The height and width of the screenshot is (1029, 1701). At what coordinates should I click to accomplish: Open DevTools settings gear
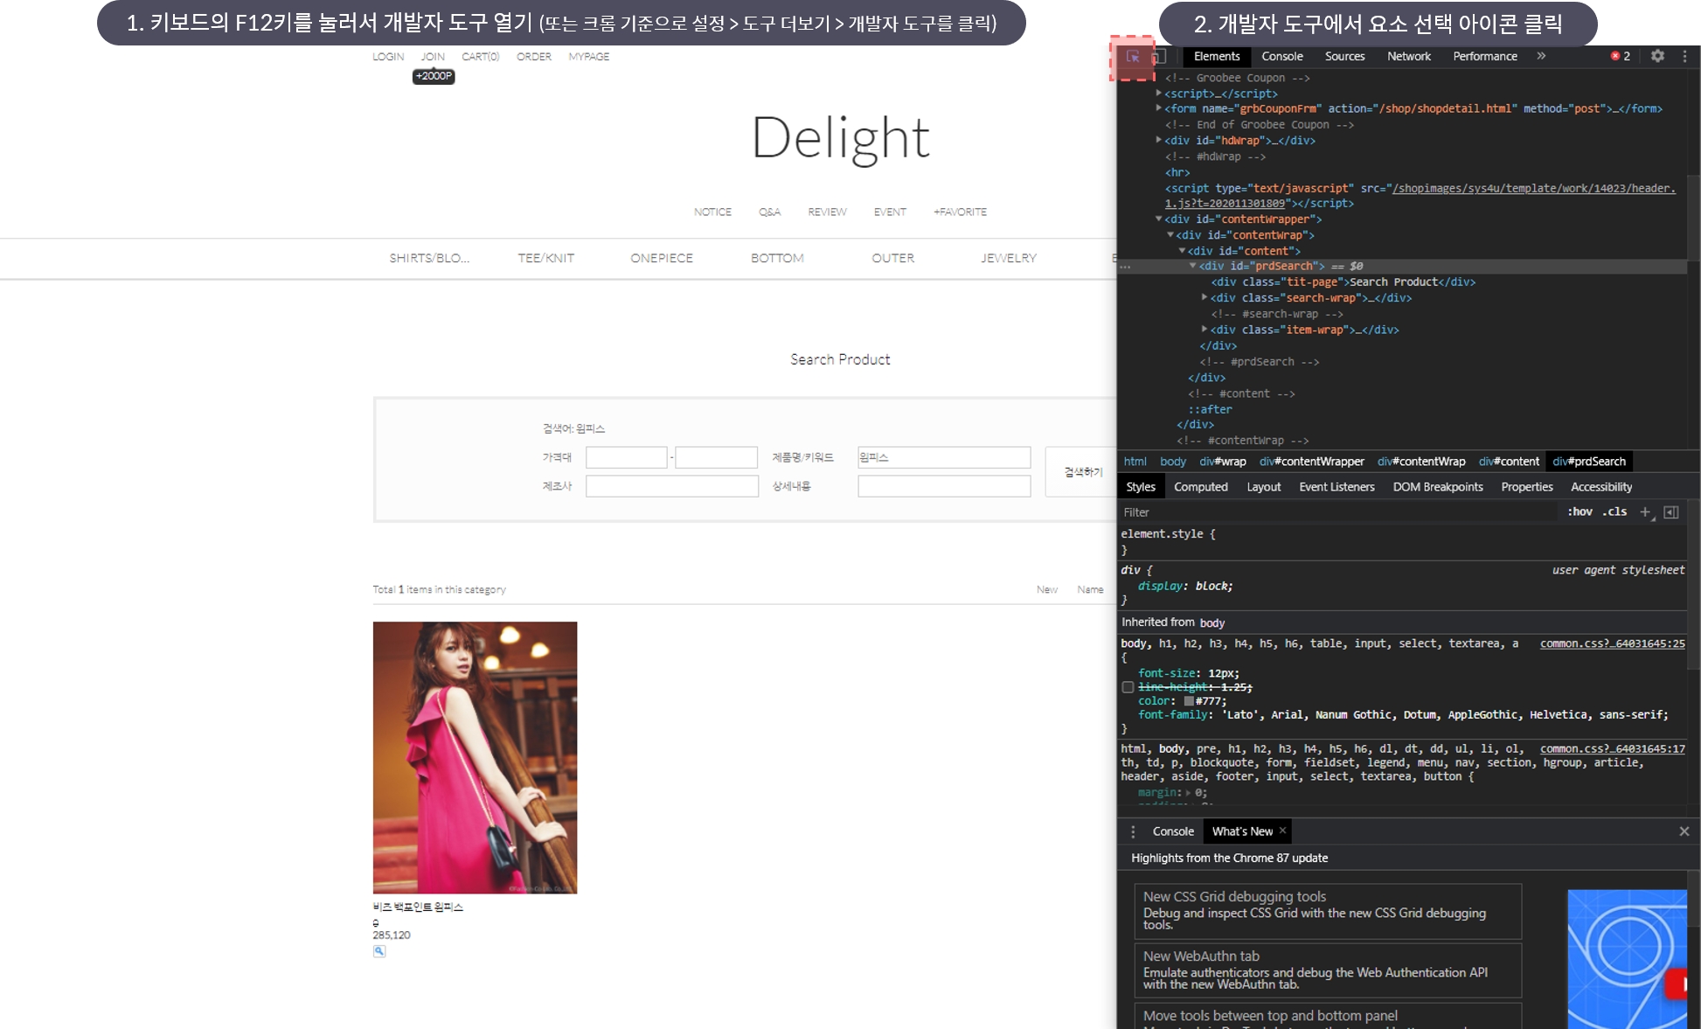(x=1657, y=56)
